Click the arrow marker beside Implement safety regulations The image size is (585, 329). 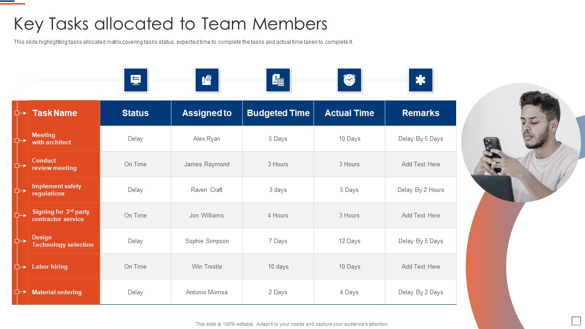(x=20, y=190)
